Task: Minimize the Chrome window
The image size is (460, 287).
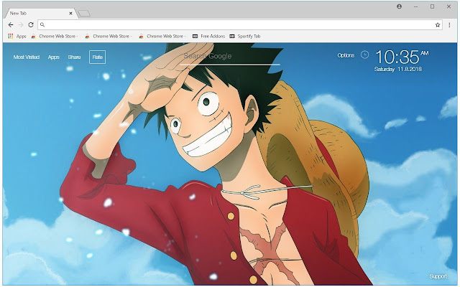Action: (415, 6)
